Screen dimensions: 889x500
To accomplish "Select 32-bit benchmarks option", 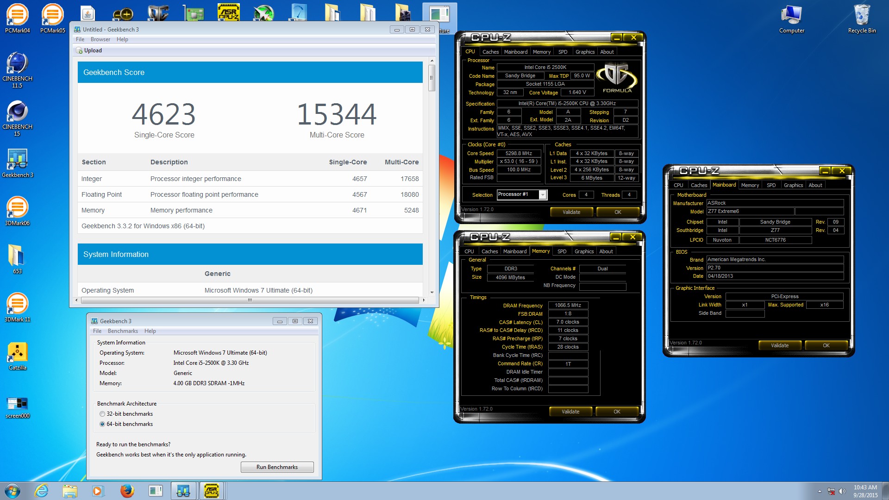I will tap(125, 414).
